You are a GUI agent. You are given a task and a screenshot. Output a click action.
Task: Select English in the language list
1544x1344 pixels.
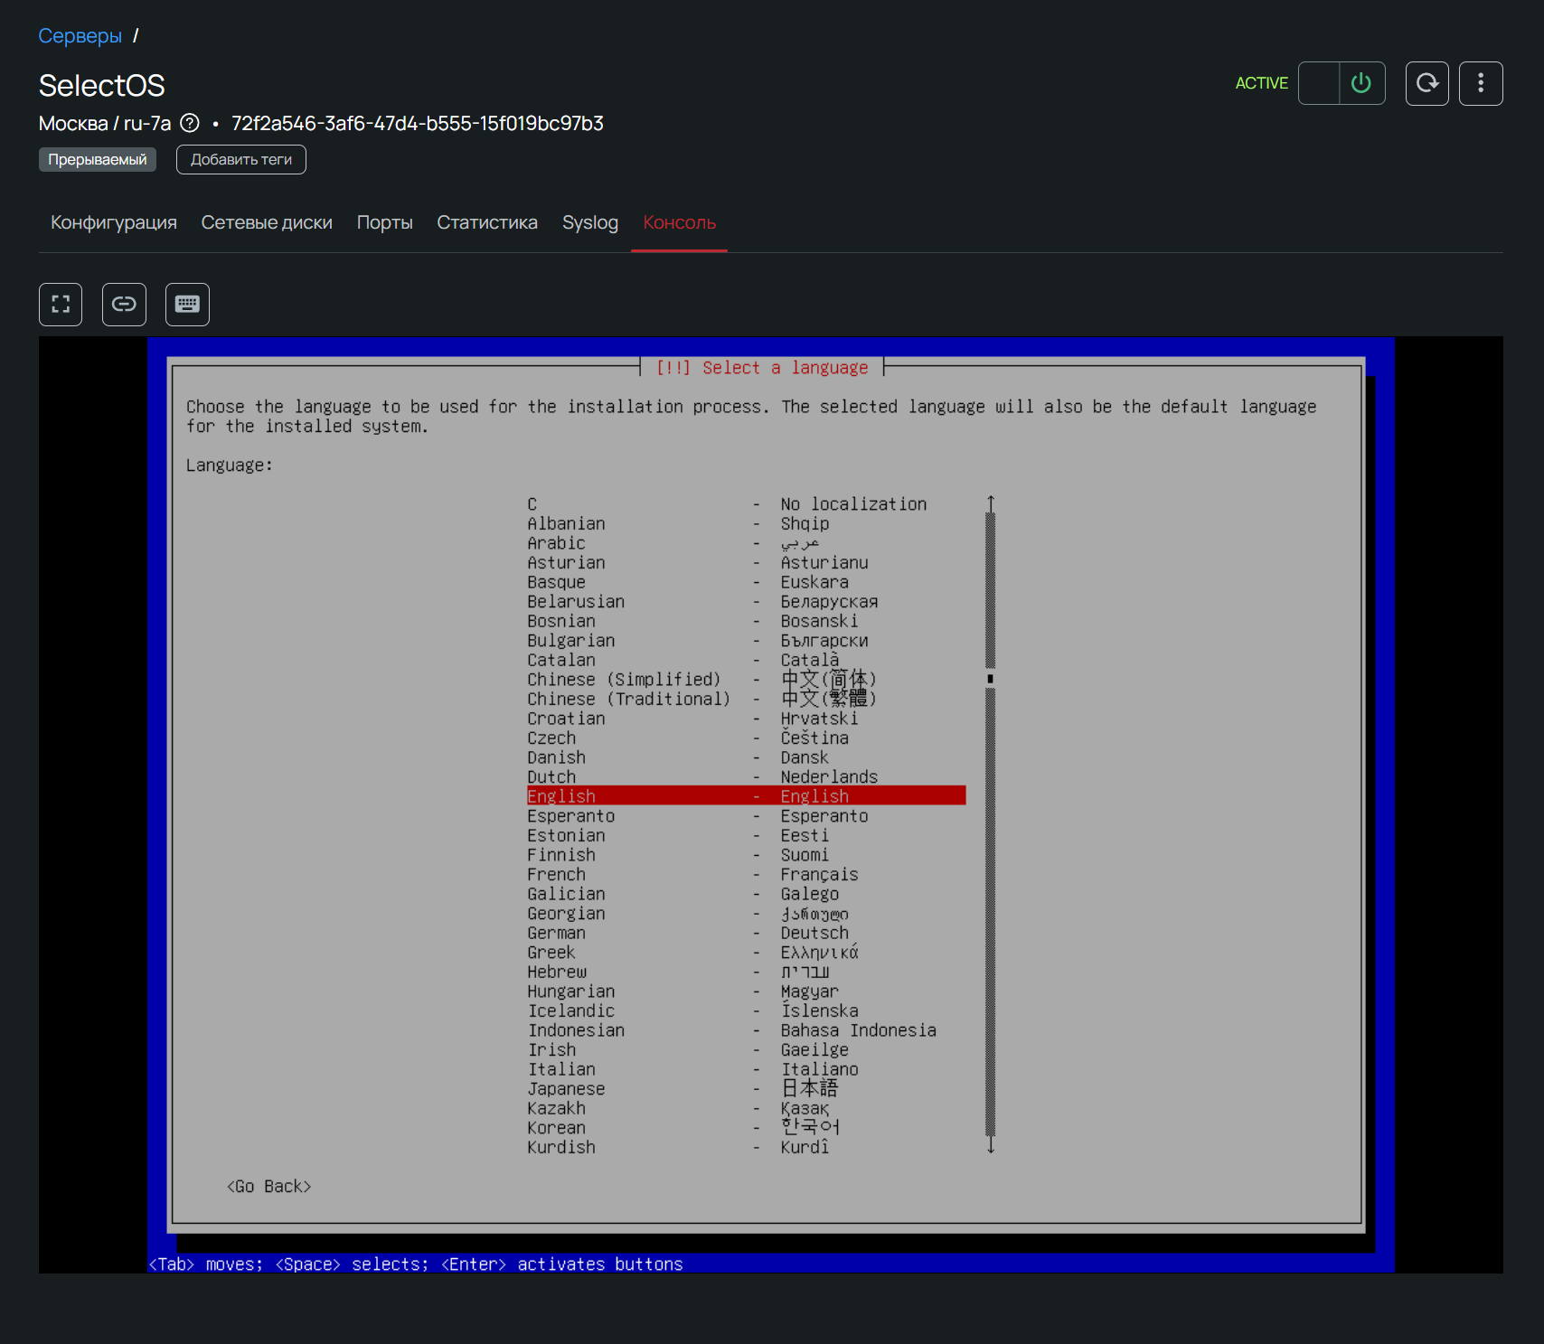click(x=746, y=796)
